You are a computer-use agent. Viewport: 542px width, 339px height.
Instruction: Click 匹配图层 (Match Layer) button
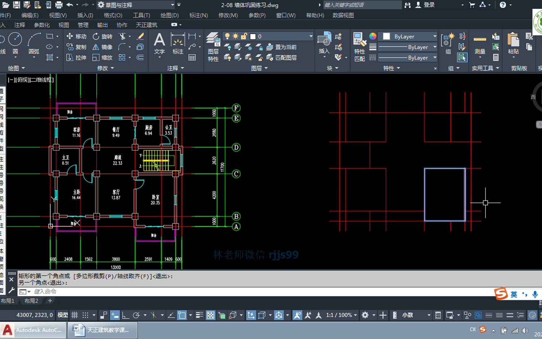[281, 58]
